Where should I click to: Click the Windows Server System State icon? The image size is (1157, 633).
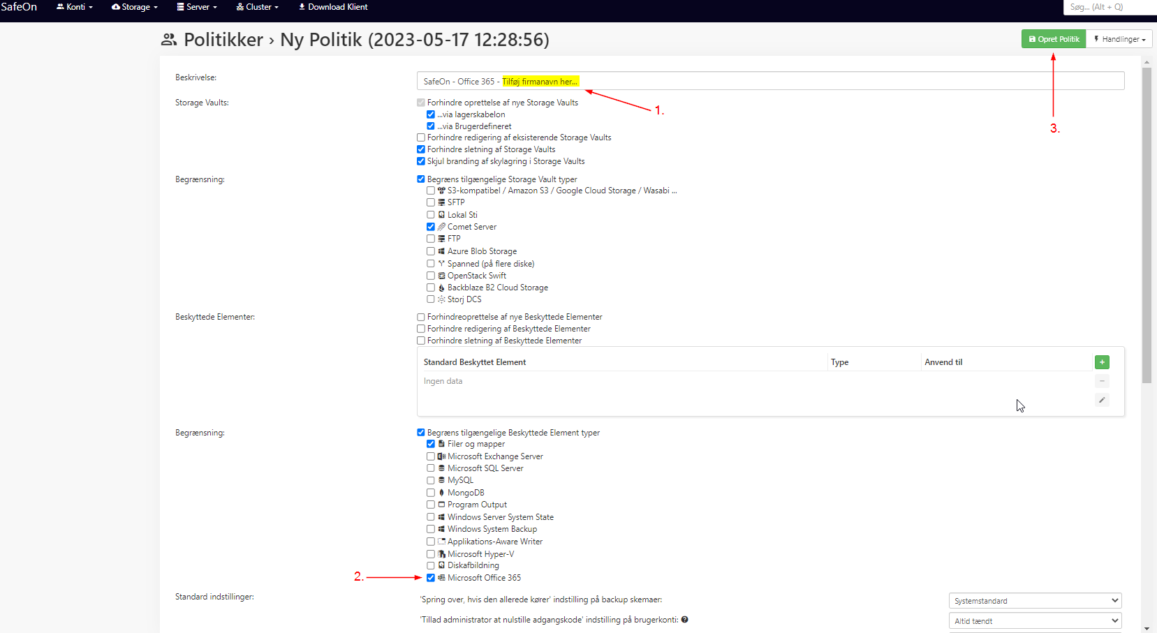click(441, 517)
